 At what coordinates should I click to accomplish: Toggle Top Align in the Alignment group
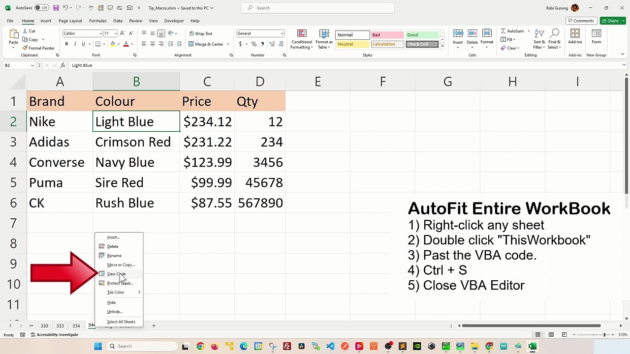tap(144, 33)
